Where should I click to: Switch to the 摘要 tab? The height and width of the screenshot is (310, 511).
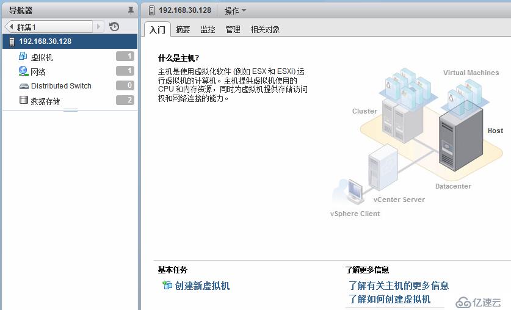tap(183, 30)
